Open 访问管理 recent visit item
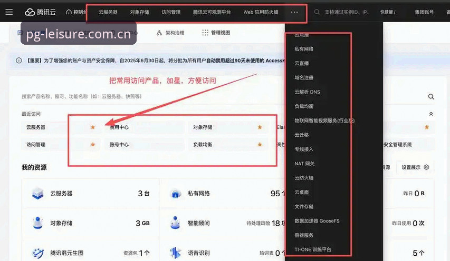Screen dimensions: 450x261 [x=61, y=145]
